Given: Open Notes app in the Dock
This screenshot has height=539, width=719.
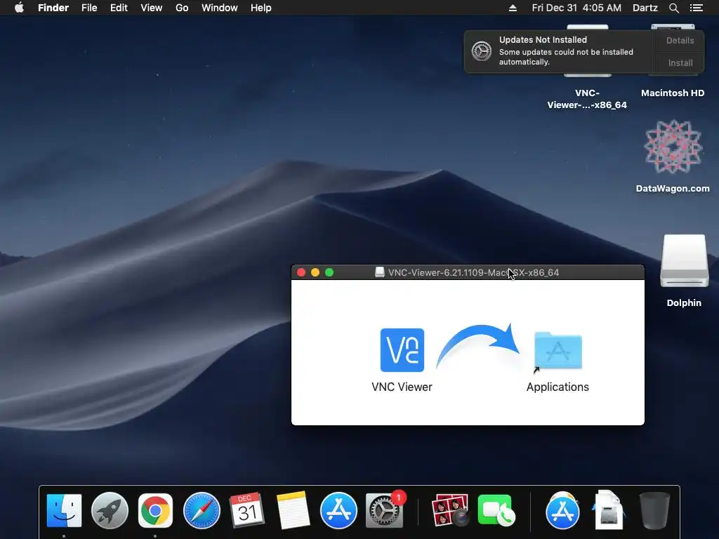Looking at the screenshot, I should 293,510.
